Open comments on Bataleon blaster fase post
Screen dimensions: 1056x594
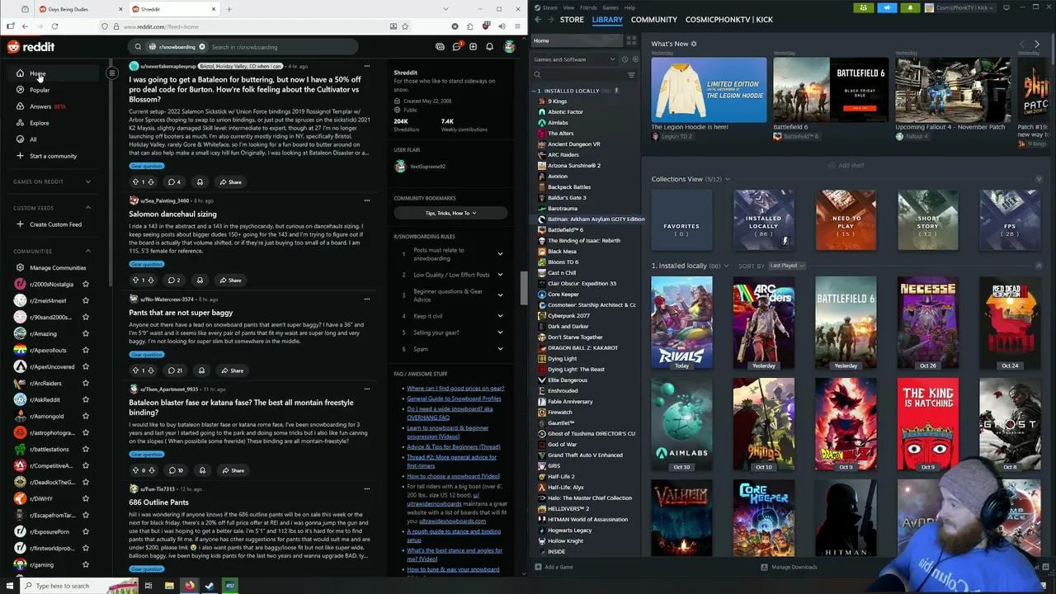click(x=175, y=470)
